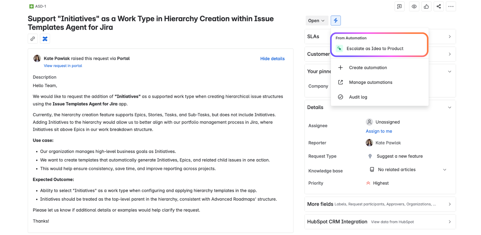The height and width of the screenshot is (235, 481).
Task: Click the Confluence icon under title
Action: click(45, 39)
